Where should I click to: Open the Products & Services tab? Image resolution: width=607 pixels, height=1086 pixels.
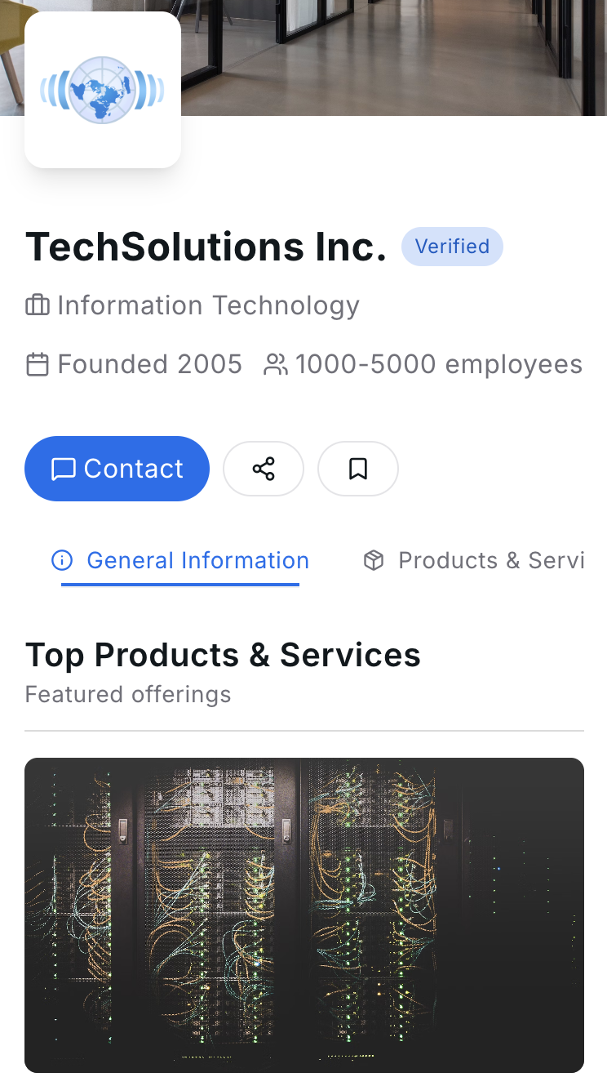pyautogui.click(x=490, y=560)
